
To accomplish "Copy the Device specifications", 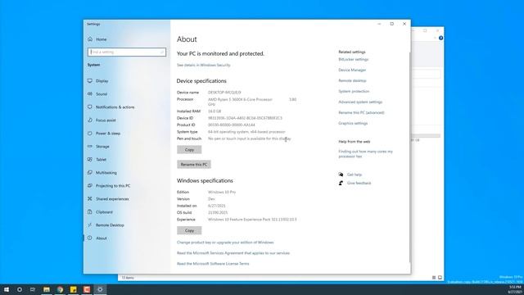I will pos(189,150).
